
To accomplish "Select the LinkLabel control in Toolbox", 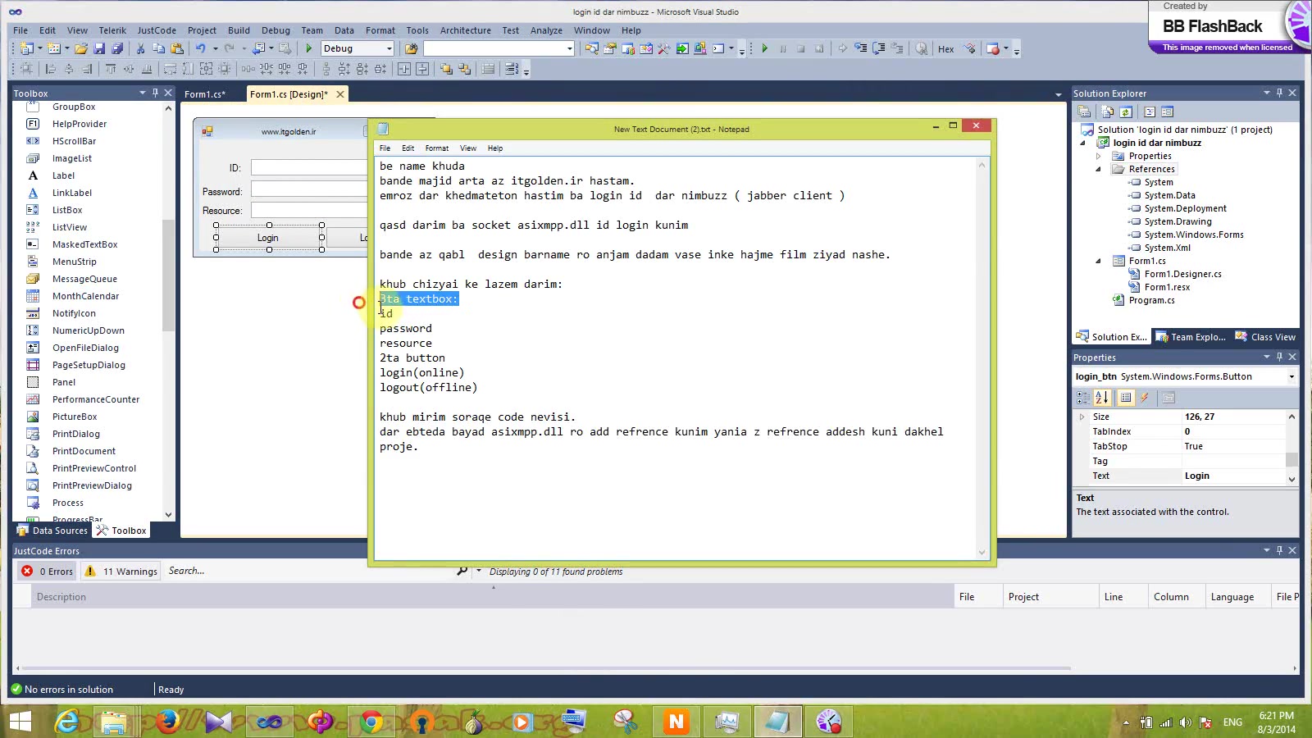I will [71, 193].
